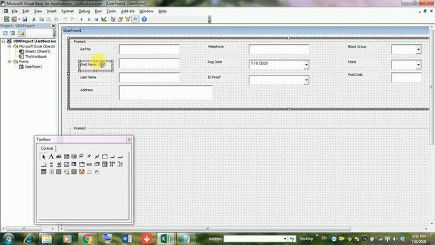Switch to Excel in the taskbar

tap(166, 239)
